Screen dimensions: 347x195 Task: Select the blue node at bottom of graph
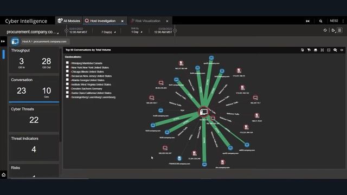pyautogui.click(x=204, y=164)
